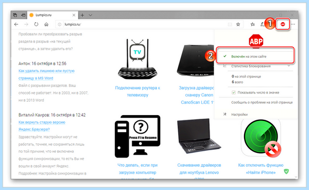Close the Lumpics.ru tab
Viewport: 309px width, 190px height.
click(x=74, y=15)
